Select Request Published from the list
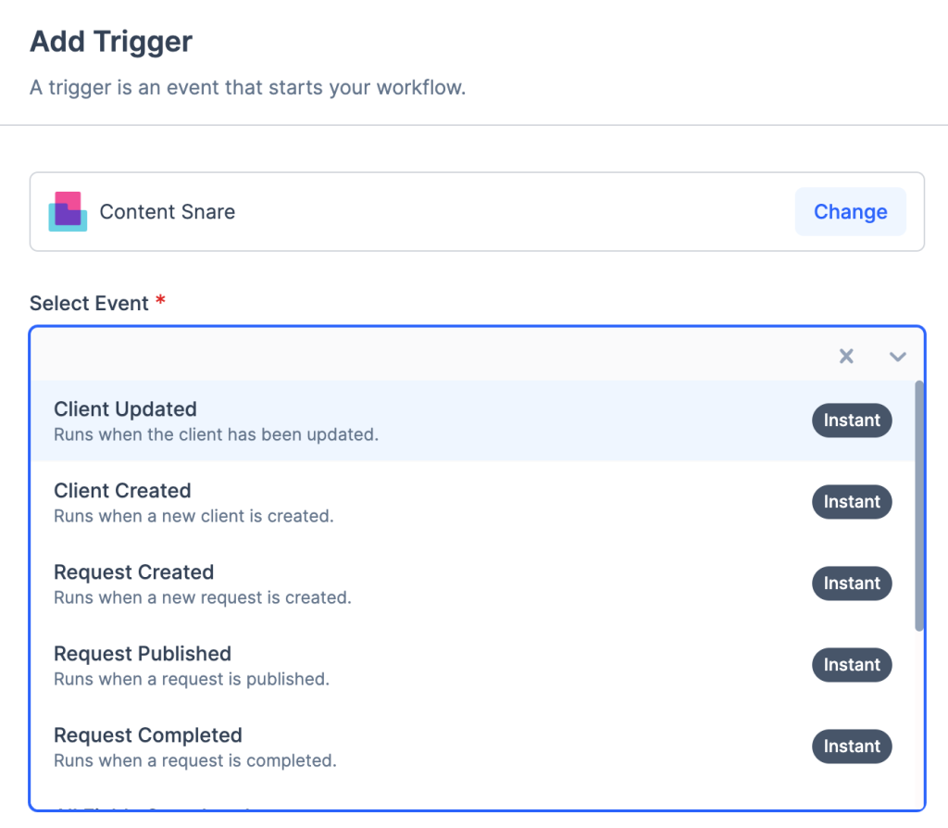Viewport: 948px width, 828px height. tap(143, 654)
